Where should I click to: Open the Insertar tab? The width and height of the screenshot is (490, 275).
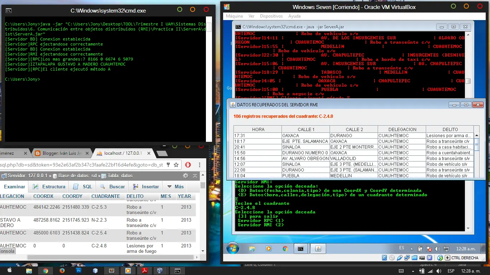[146, 187]
